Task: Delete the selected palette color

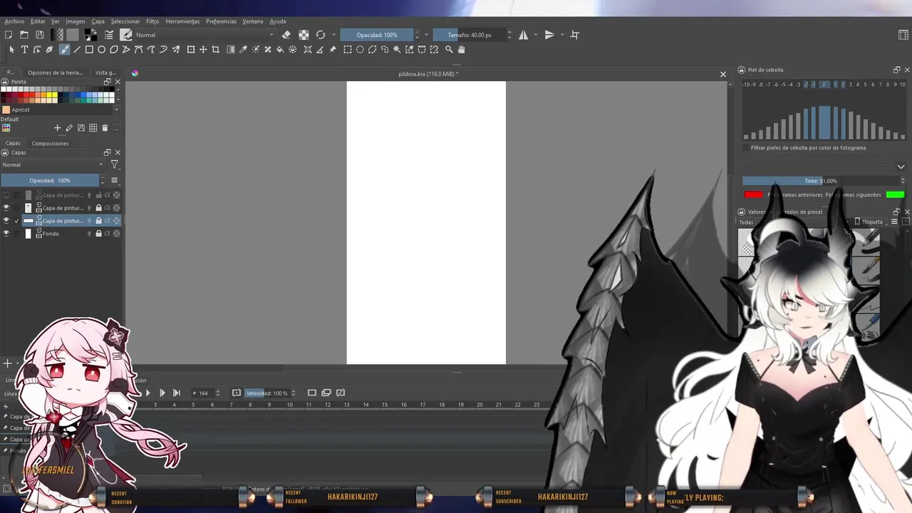Action: pos(105,128)
